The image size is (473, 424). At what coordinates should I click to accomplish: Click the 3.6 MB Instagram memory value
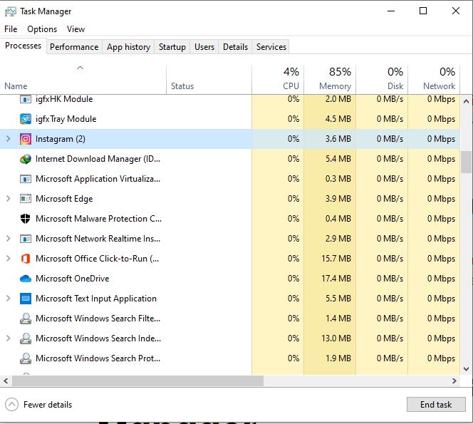[x=338, y=139]
